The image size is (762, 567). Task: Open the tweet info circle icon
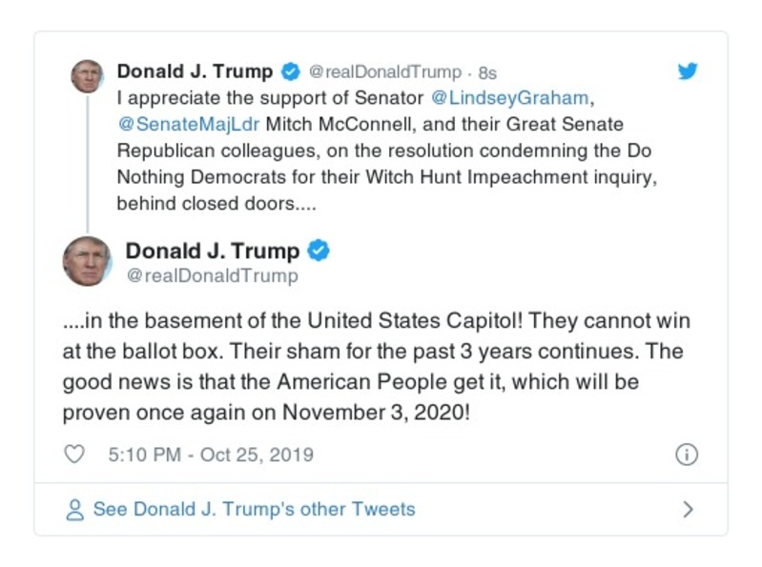pyautogui.click(x=687, y=455)
